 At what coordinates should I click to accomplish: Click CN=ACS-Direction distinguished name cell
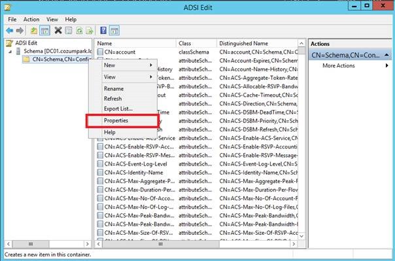pyautogui.click(x=258, y=103)
